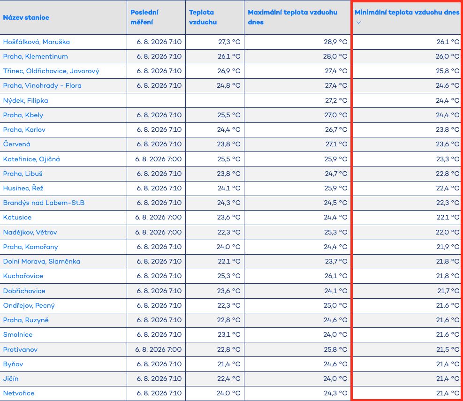The height and width of the screenshot is (401, 463).
Task: Sort by Minimální teplota vzduchu dnes header
Action: point(407,12)
